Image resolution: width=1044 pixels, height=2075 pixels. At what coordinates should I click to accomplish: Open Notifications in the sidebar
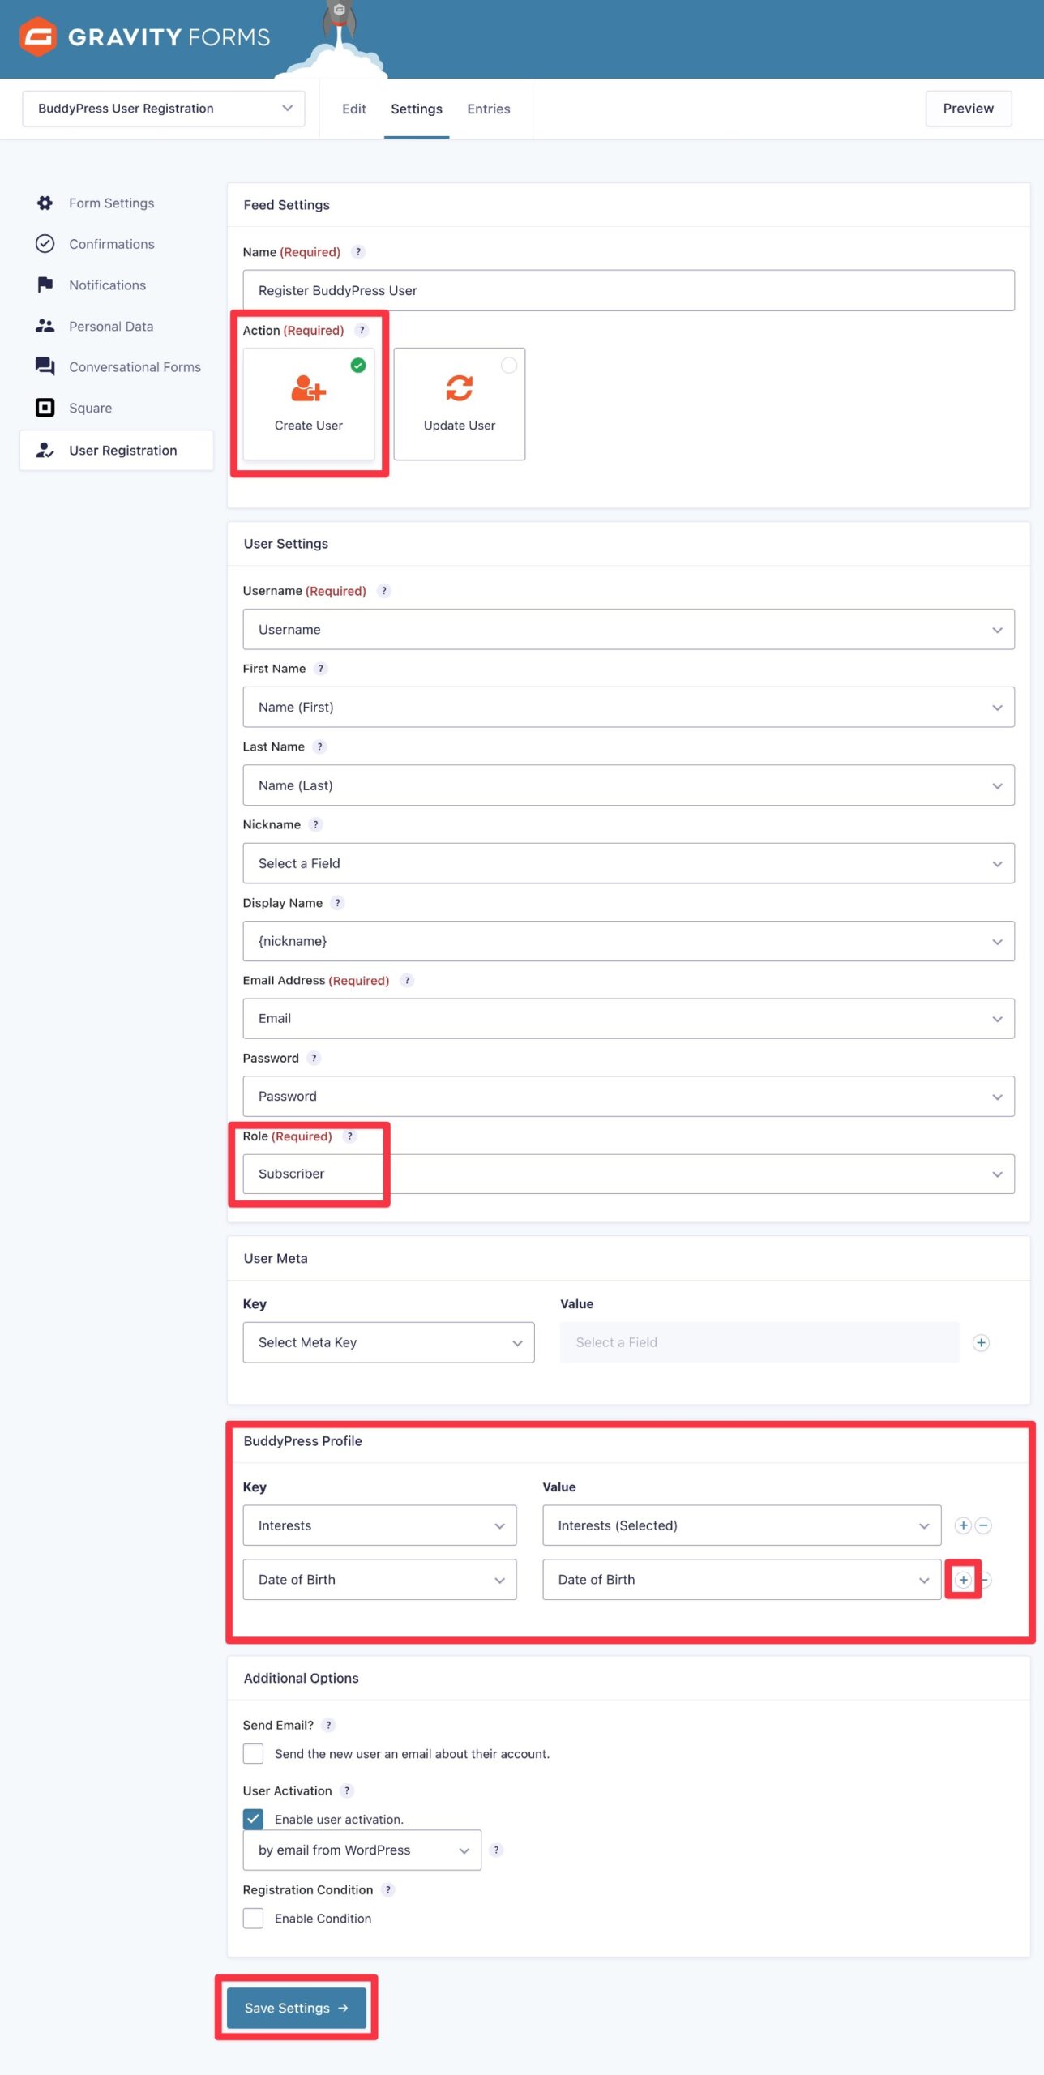click(x=108, y=285)
